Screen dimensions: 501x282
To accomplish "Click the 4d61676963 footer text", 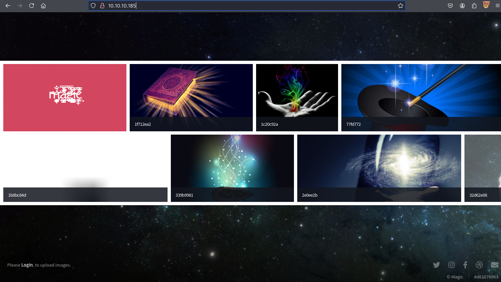I will (x=486, y=277).
